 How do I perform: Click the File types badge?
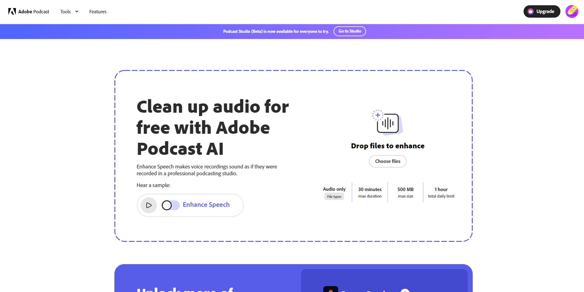point(334,197)
